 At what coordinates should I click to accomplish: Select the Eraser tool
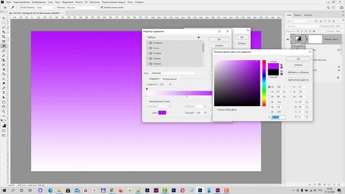[x=4, y=70]
